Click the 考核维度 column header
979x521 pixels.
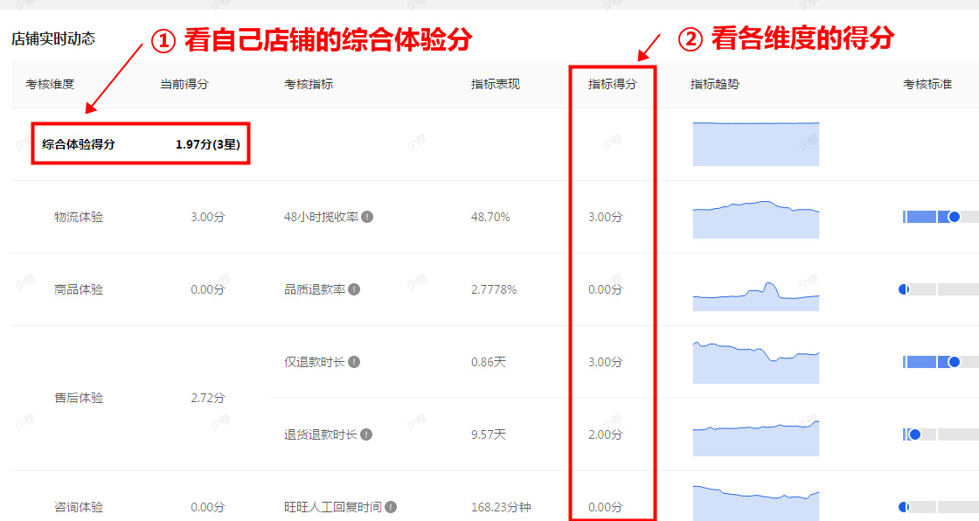(50, 85)
